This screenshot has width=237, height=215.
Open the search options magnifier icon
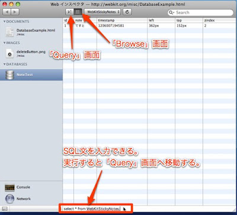click(171, 12)
